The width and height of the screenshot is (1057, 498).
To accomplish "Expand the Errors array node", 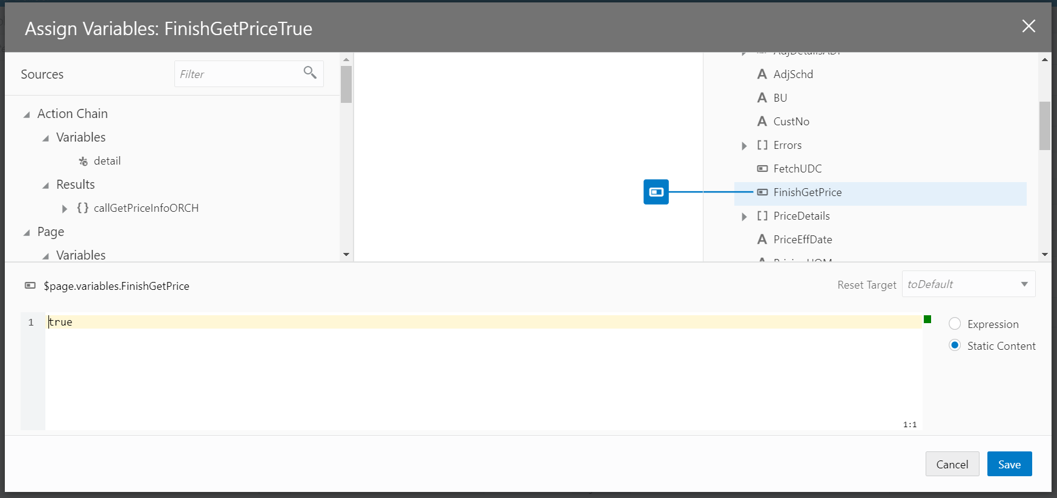I will (744, 146).
